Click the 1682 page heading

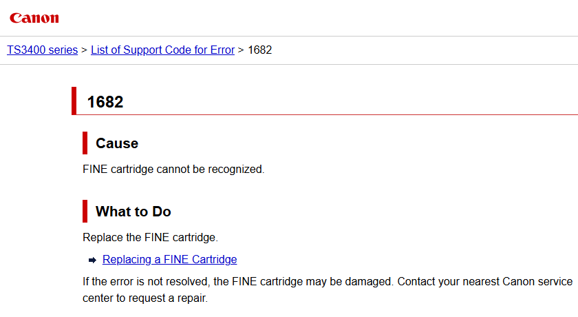click(x=105, y=102)
